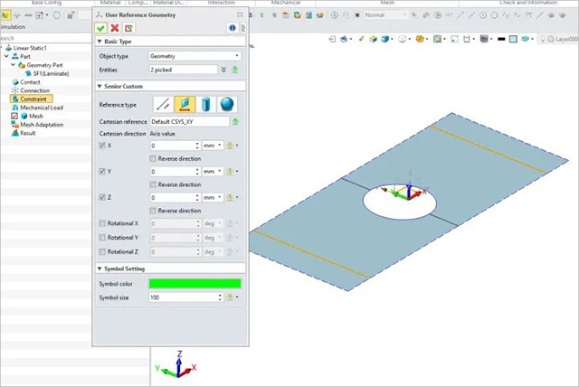Enable the Rotational Z checkbox
The width and height of the screenshot is (579, 387).
(102, 252)
